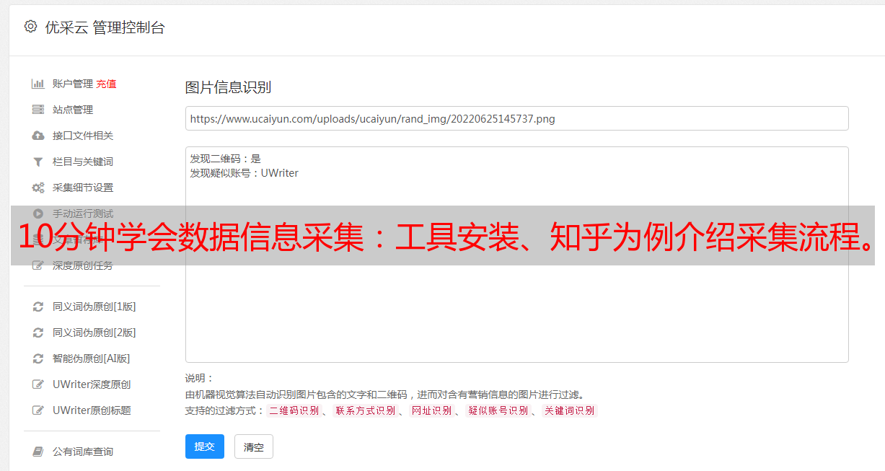Select 同义词伪原创[2版]
Image resolution: width=885 pixels, height=471 pixels.
tap(94, 333)
